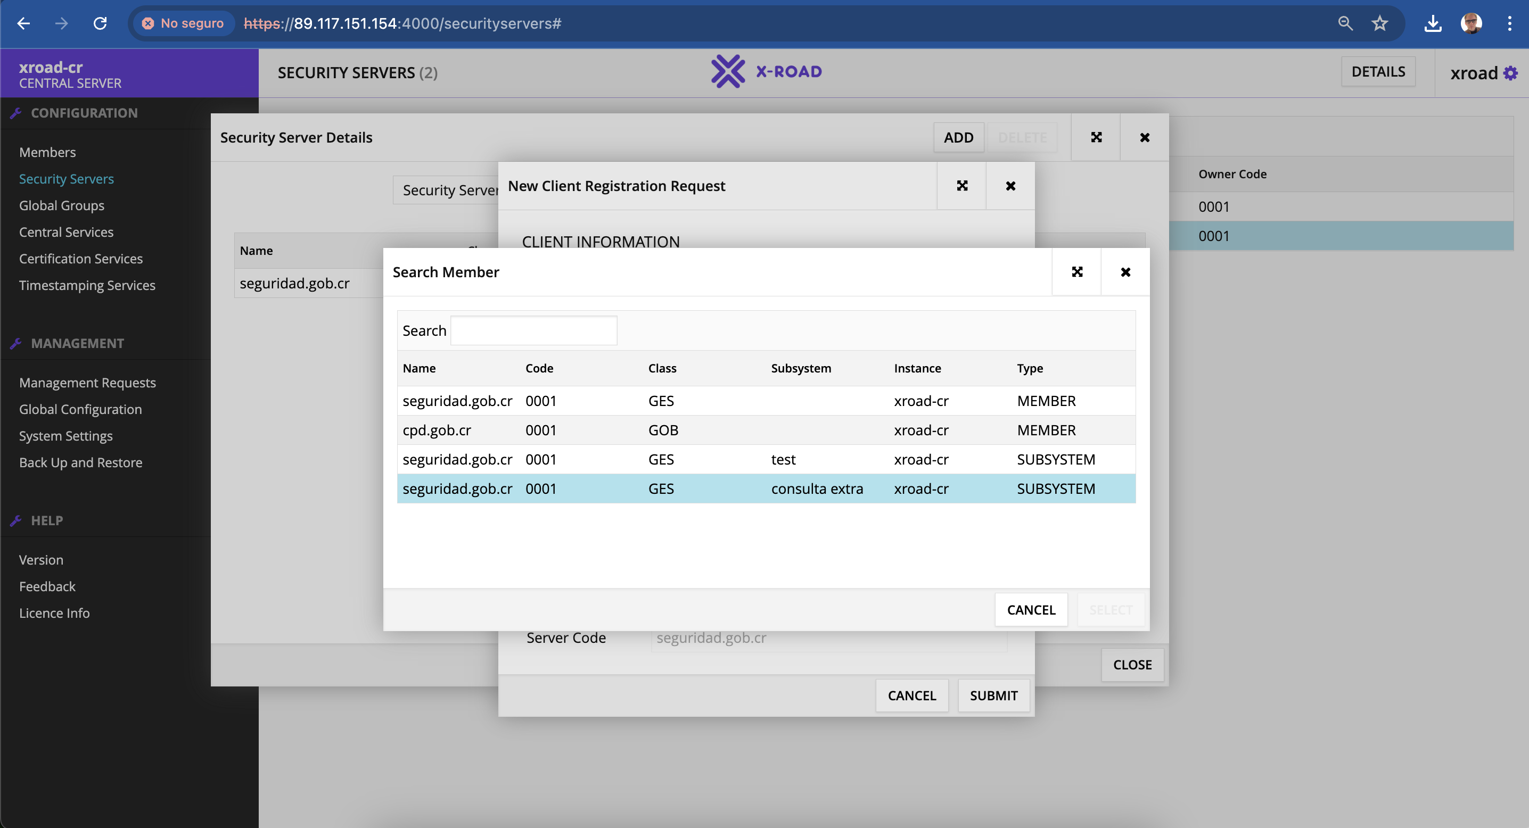Image resolution: width=1529 pixels, height=828 pixels.
Task: Maximize the New Client Registration Request dialog
Action: click(x=962, y=186)
